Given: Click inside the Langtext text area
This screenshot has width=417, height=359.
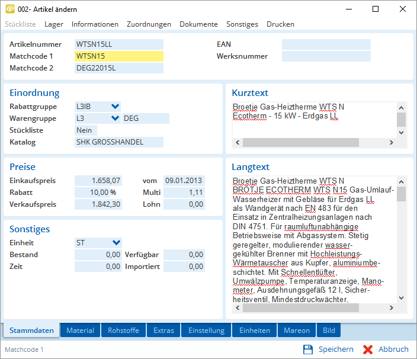Looking at the screenshot, I should point(315,239).
